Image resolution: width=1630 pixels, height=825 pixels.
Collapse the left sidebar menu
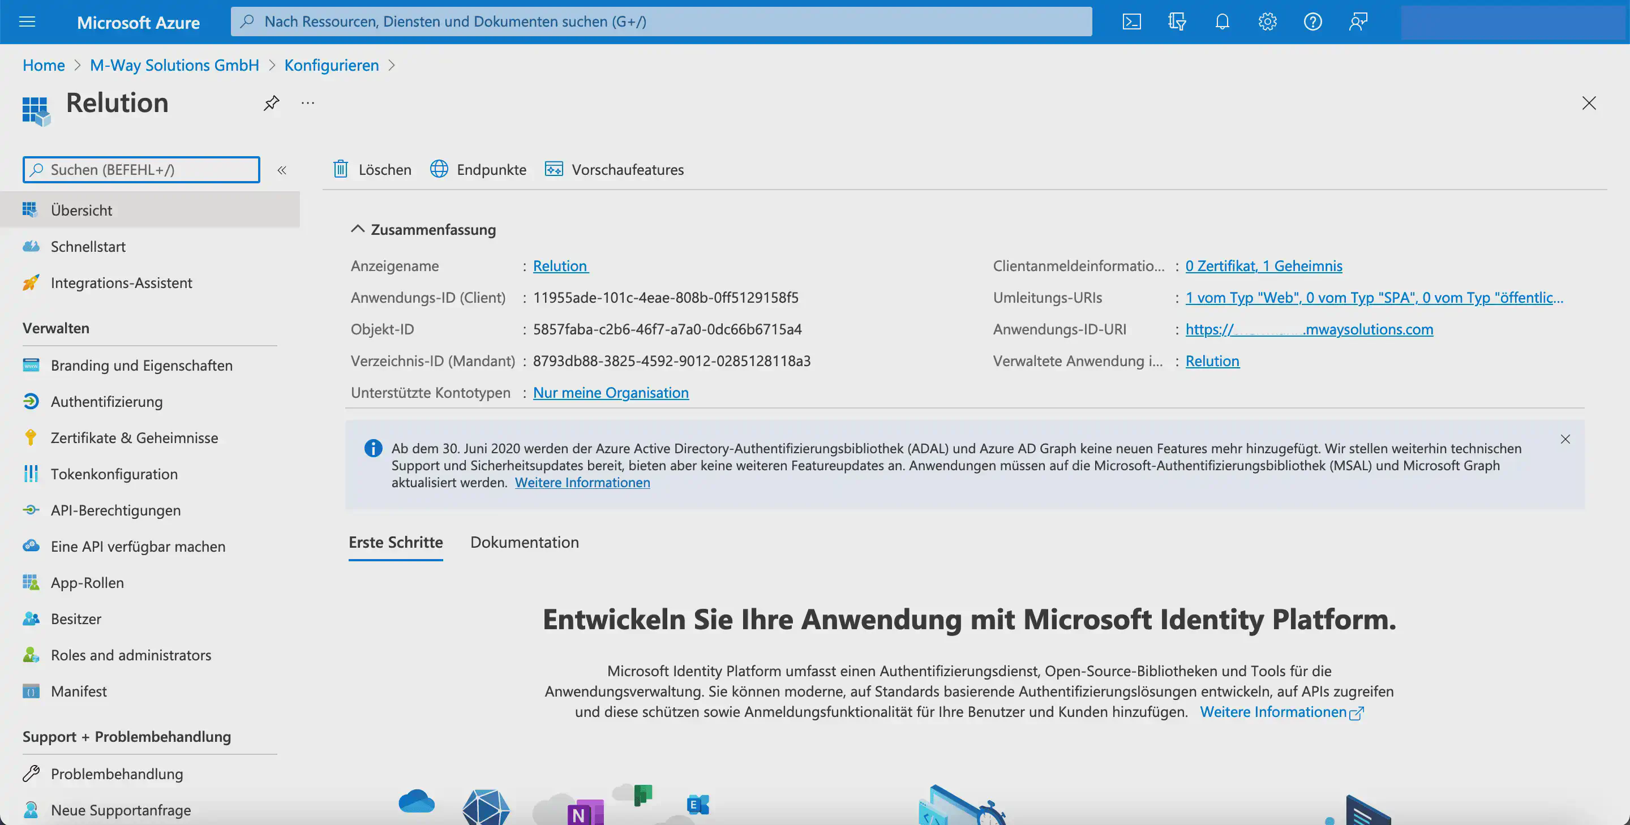point(282,170)
